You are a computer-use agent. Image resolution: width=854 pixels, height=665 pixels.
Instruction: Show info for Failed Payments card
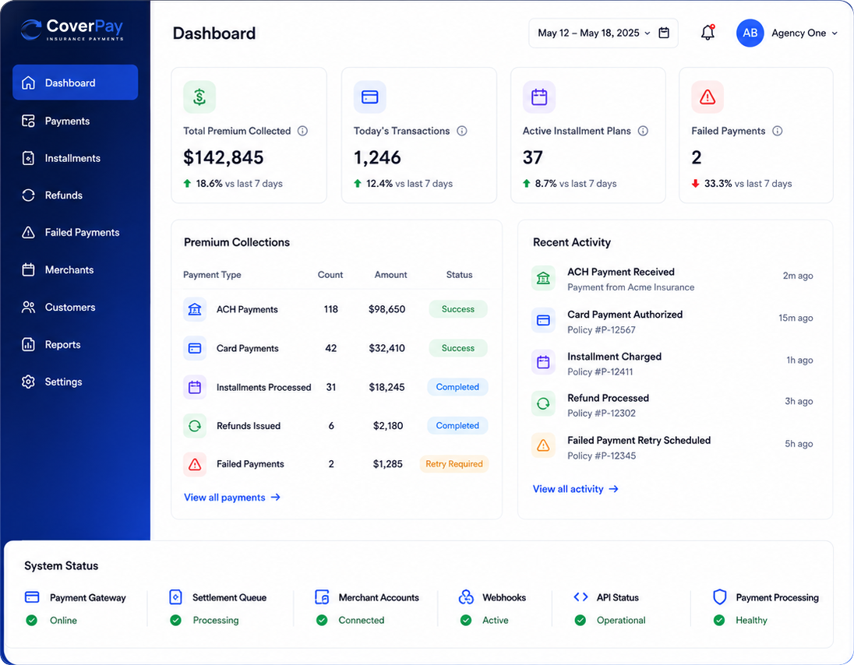[x=778, y=131]
